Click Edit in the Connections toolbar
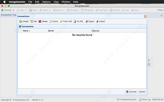 (x=34, y=21)
